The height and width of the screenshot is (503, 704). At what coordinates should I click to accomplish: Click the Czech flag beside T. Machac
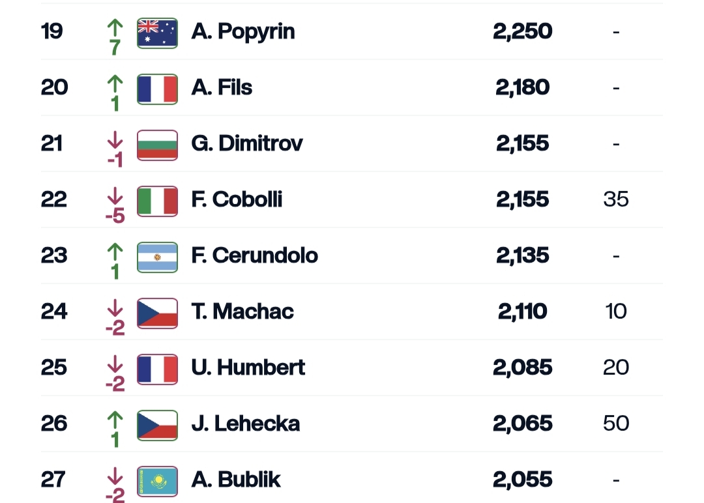click(x=157, y=312)
